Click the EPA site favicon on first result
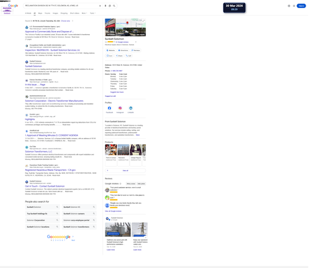The width and height of the screenshot is (310, 268). pos(27,27)
